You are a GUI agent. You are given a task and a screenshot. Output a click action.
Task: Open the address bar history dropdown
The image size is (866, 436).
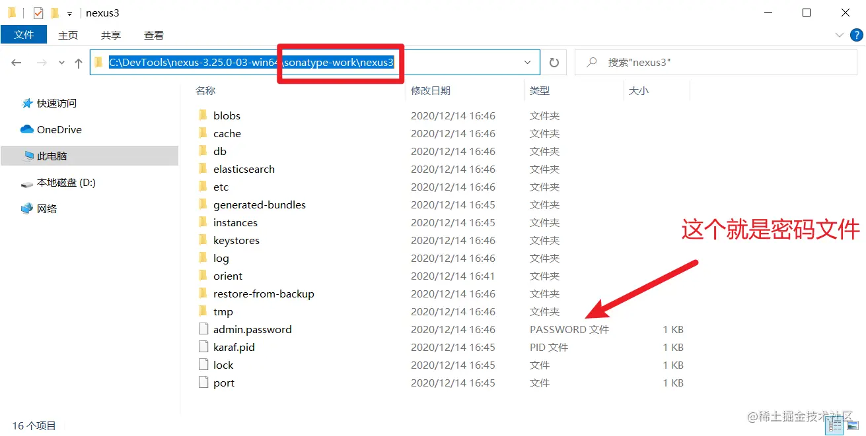click(527, 63)
